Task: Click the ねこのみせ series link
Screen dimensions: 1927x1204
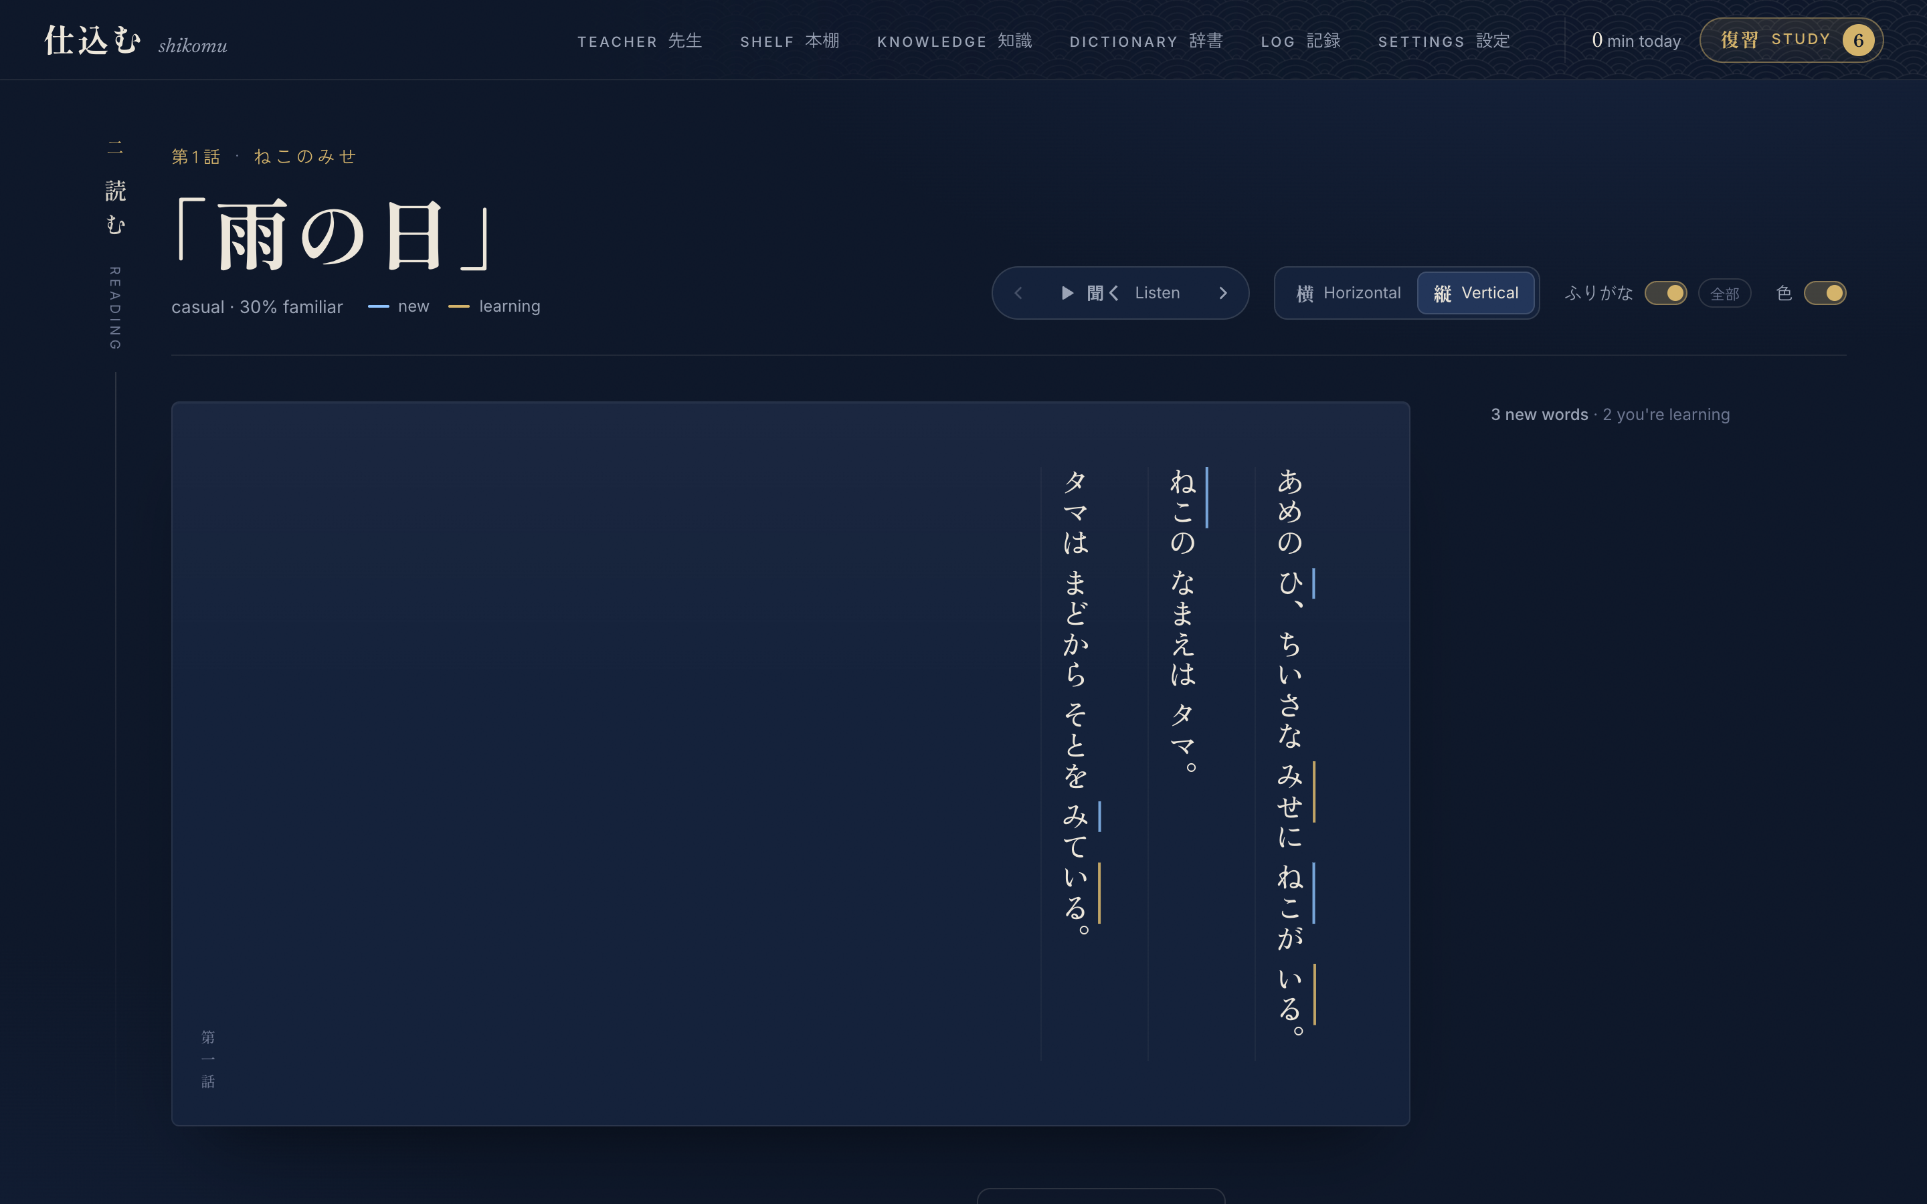Action: point(305,157)
